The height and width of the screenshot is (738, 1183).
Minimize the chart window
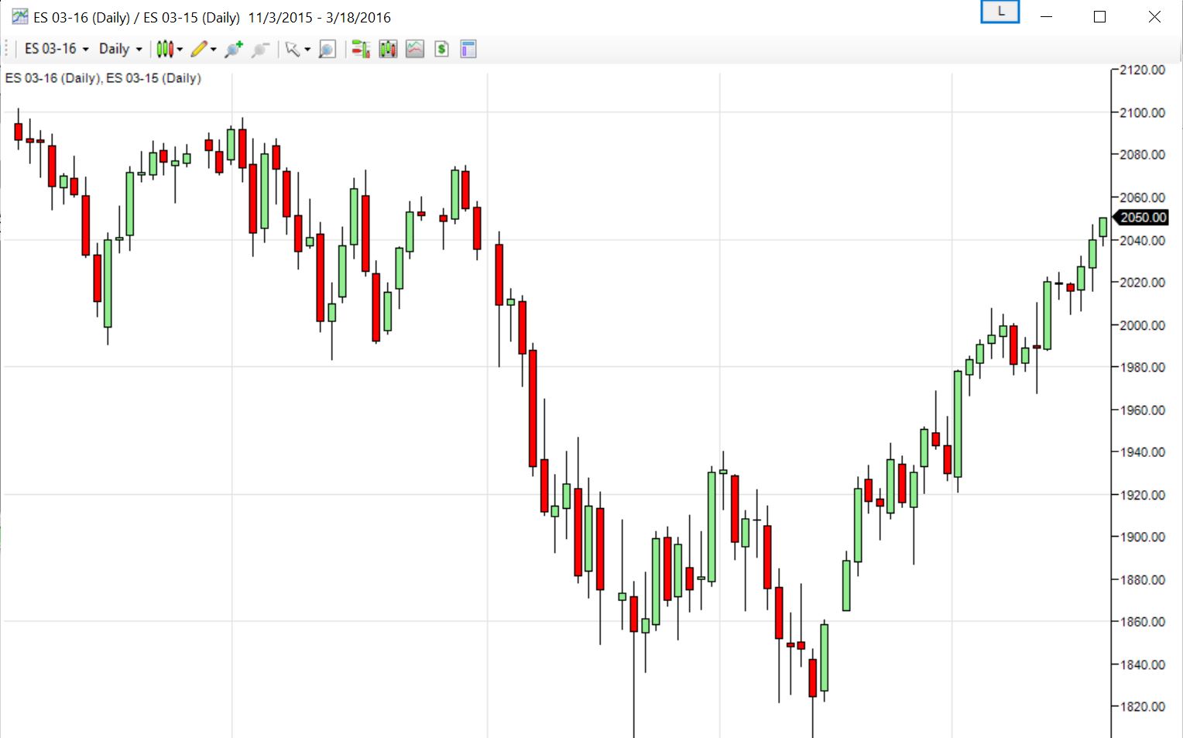pyautogui.click(x=1047, y=17)
